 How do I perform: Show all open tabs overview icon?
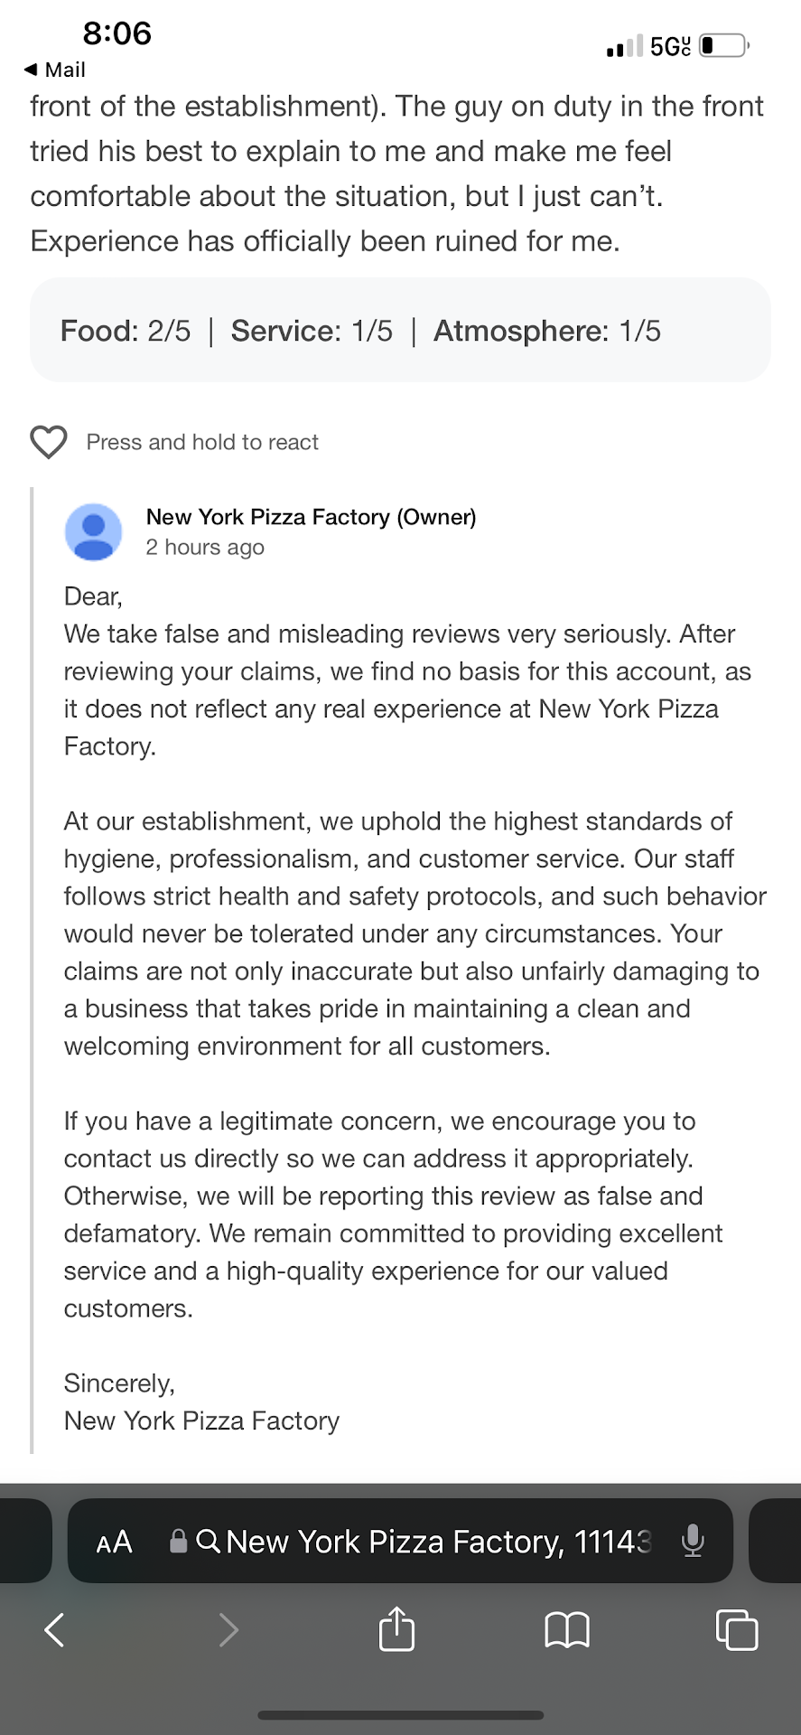[736, 1630]
